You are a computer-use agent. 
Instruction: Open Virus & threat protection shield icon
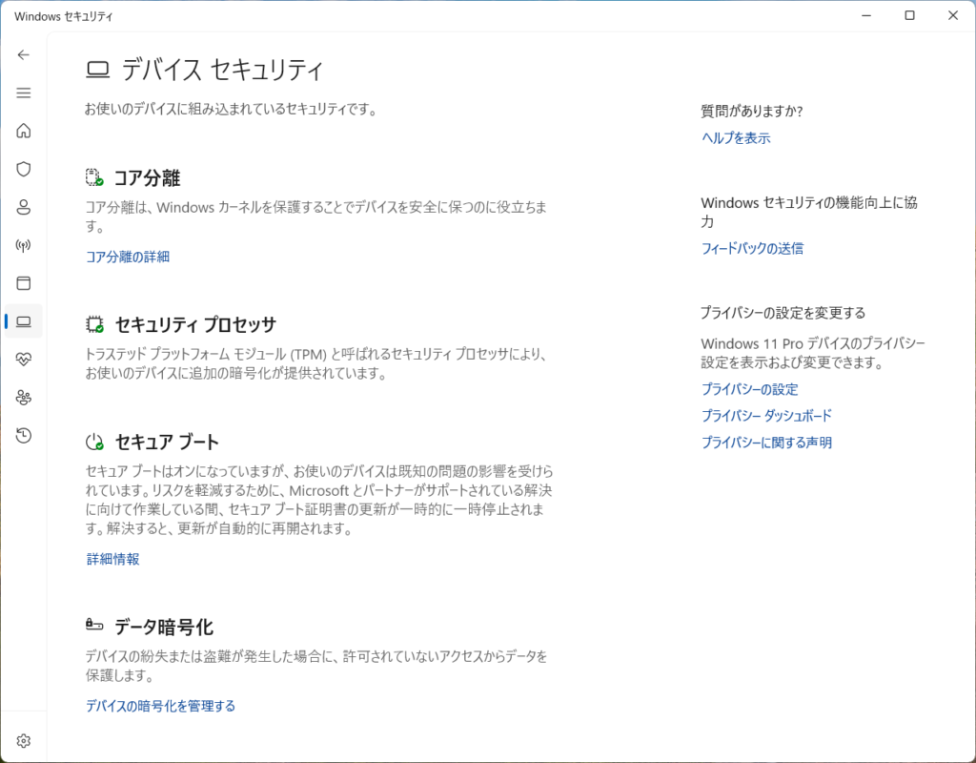click(24, 169)
